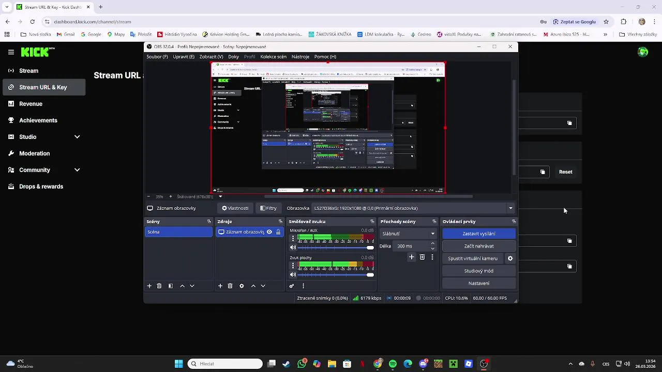The image size is (662, 372).
Task: Open the Slábnutí transition dropdown
Action: click(x=408, y=234)
